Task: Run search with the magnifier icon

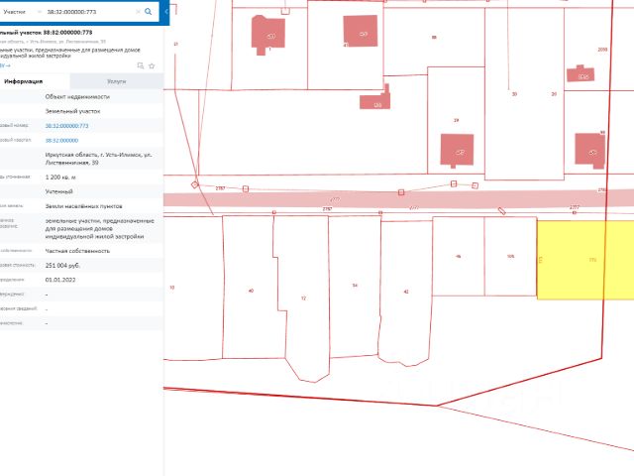Action: (x=149, y=12)
